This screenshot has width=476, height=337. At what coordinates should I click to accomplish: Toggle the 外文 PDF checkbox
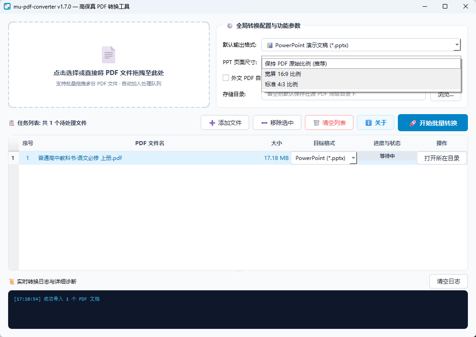click(226, 78)
